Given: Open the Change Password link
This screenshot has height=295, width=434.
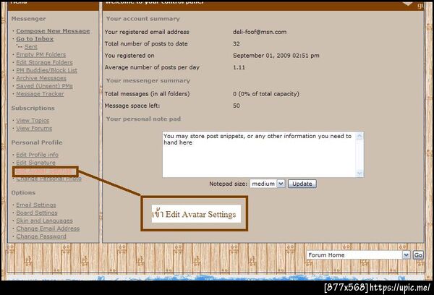Looking at the screenshot, I should point(41,236).
